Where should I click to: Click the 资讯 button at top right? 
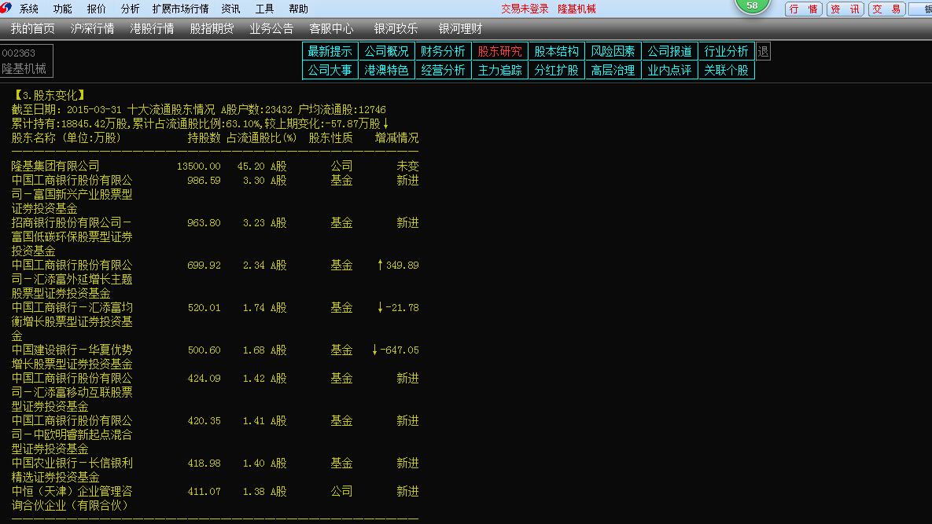[x=845, y=9]
